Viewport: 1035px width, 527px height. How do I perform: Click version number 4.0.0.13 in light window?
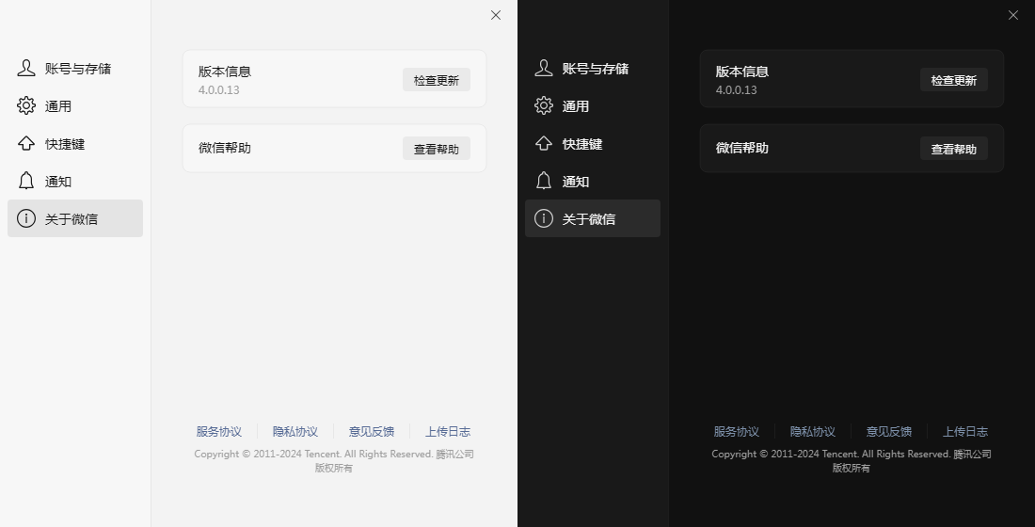point(218,89)
